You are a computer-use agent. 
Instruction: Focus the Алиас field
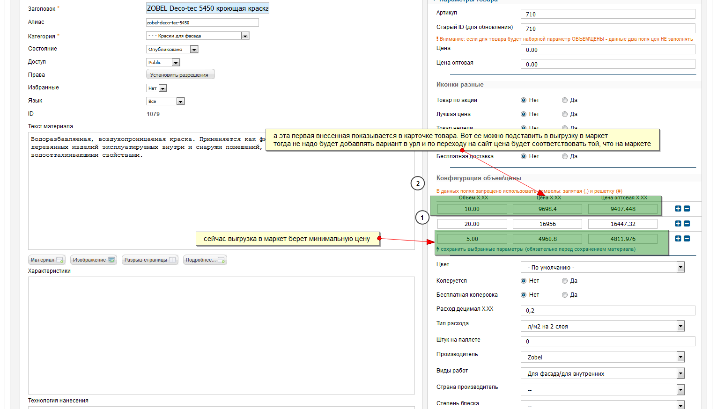pos(202,22)
